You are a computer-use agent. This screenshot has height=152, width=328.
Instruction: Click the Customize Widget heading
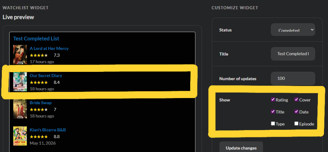click(x=235, y=8)
